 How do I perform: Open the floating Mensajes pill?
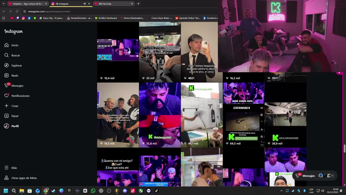coord(315,176)
